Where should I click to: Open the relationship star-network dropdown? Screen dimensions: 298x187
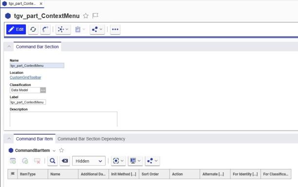pos(63,29)
